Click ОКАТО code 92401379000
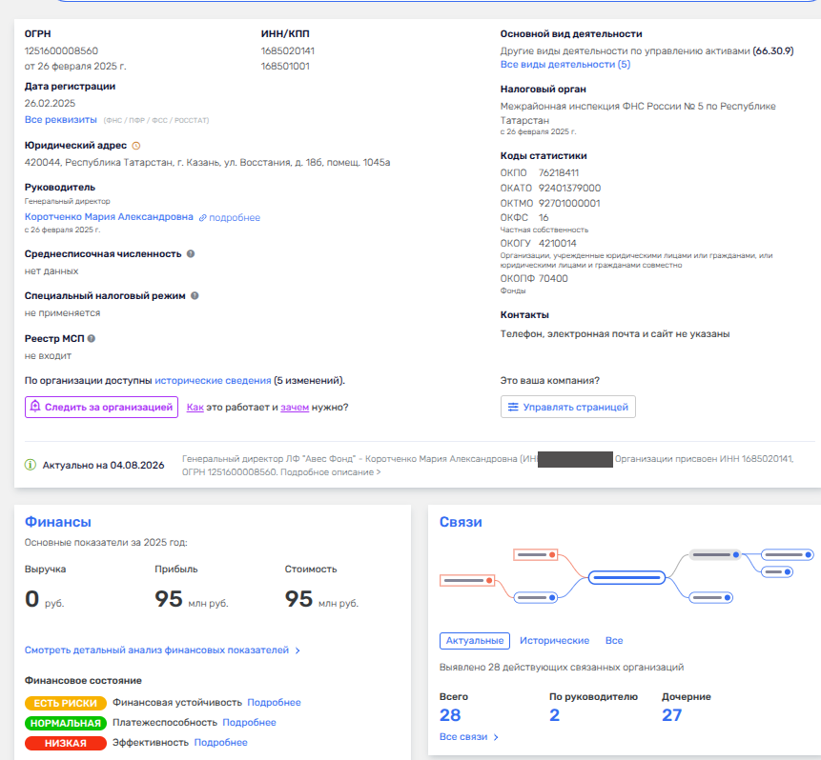The width and height of the screenshot is (821, 760). coord(569,188)
